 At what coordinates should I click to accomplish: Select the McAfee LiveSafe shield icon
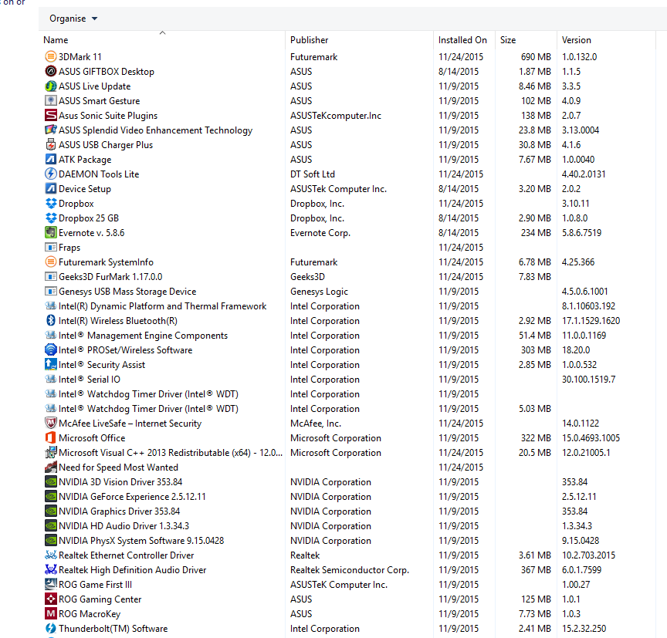coord(51,424)
